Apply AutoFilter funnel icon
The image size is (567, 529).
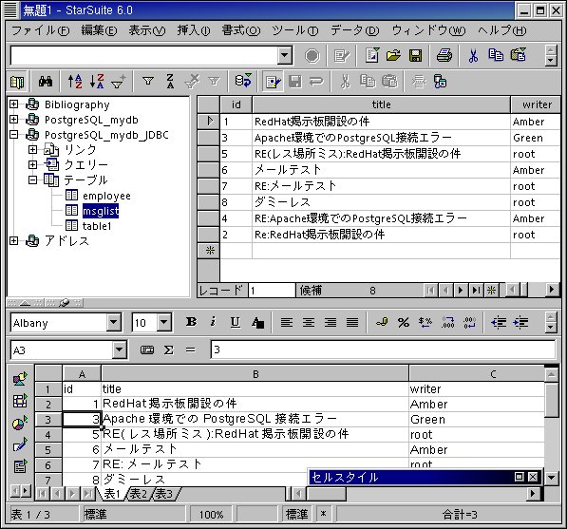(x=119, y=82)
